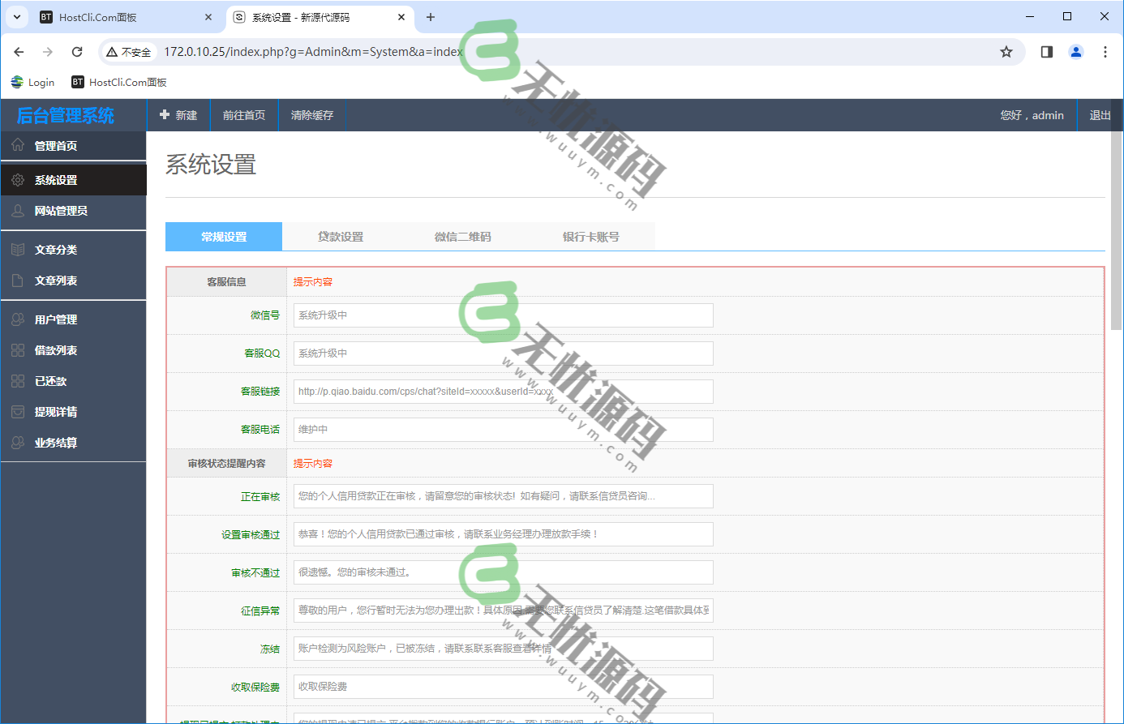Screen dimensions: 1124x724
Task: Click the 业务结算 settlement icon
Action: coord(19,442)
